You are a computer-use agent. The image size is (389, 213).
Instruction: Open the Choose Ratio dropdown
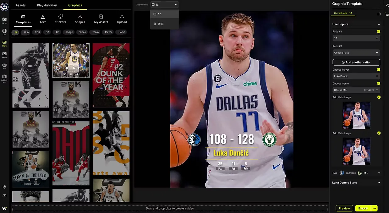[356, 53]
